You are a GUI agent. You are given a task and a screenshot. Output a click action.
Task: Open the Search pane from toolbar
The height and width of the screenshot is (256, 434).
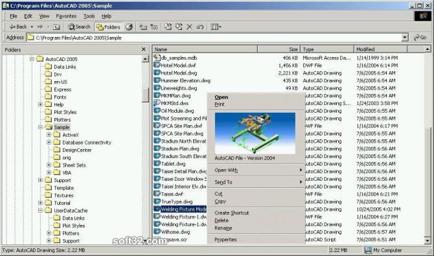(79, 27)
